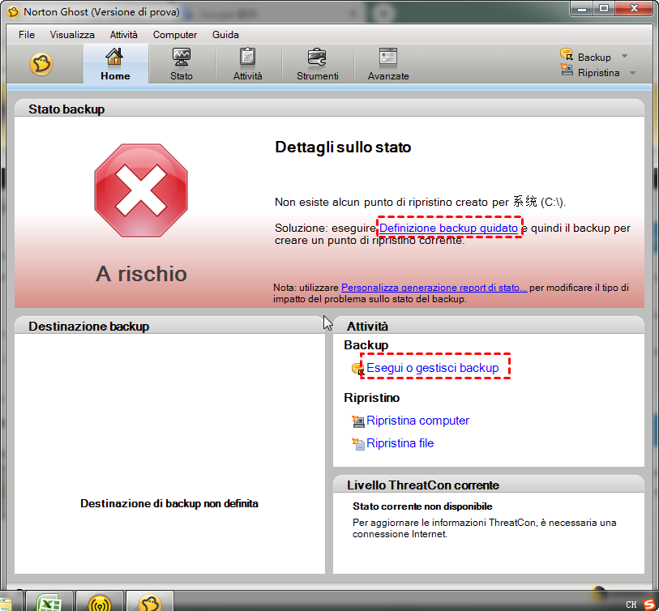
Task: Open Personalizza generazione report di stato link
Action: (x=434, y=288)
